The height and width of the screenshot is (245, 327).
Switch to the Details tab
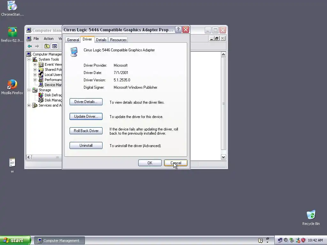(101, 40)
